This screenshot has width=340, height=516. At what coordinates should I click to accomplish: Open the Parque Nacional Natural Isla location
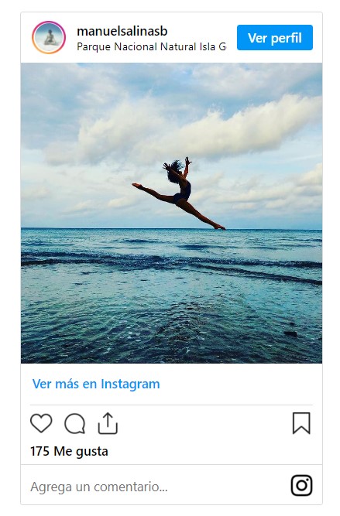coord(152,46)
